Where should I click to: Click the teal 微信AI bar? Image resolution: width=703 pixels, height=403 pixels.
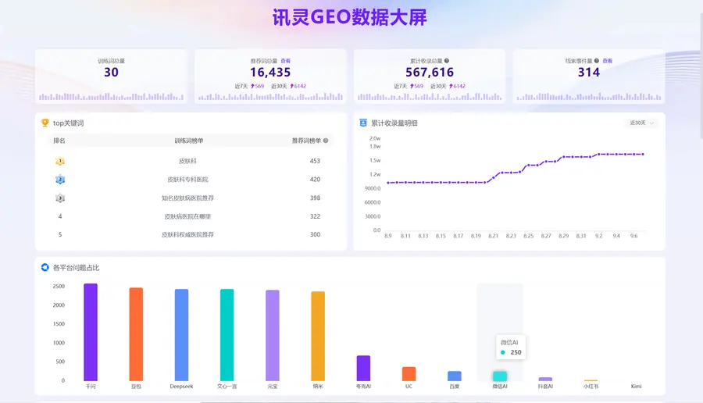tap(500, 376)
